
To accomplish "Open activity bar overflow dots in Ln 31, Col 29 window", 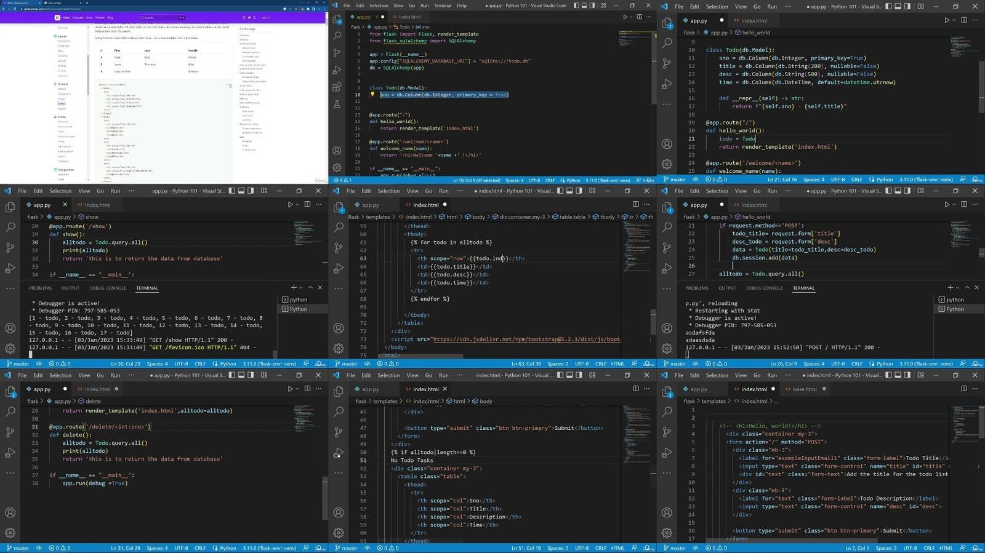I will 10,473.
